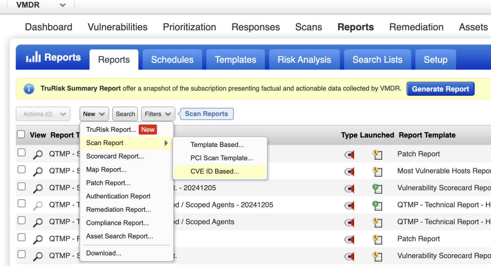Screen dimensions: 491x266
Task: Click type icon in bottom Patch Report row
Action: (349, 240)
